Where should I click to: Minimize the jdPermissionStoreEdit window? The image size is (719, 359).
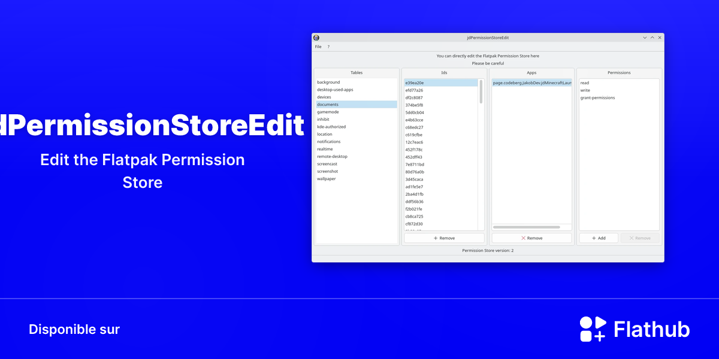[645, 38]
